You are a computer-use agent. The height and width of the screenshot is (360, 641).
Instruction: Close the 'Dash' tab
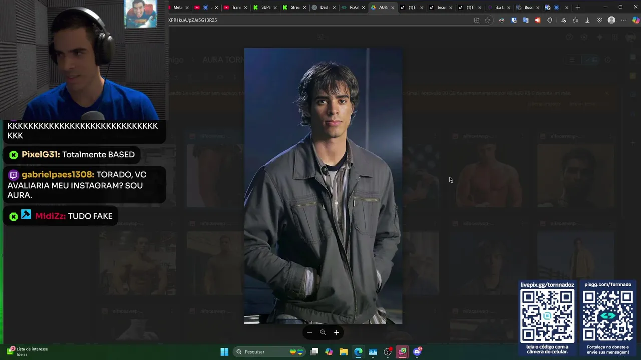tap(334, 7)
